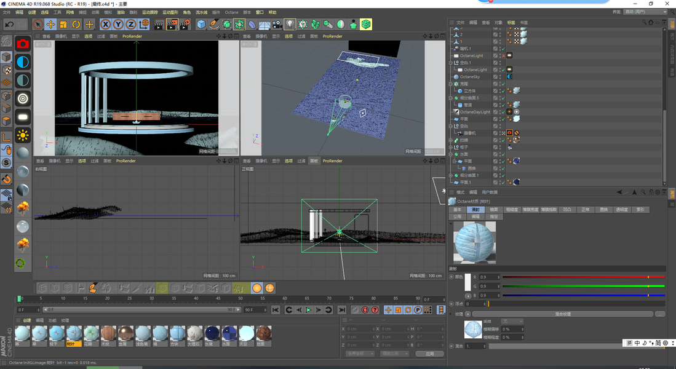Viewport: 676px width, 369px height.
Task: Go to end of timeline
Action: [x=342, y=309]
